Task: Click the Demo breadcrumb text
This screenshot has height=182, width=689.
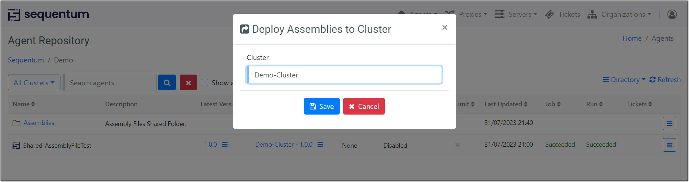Action: (63, 60)
